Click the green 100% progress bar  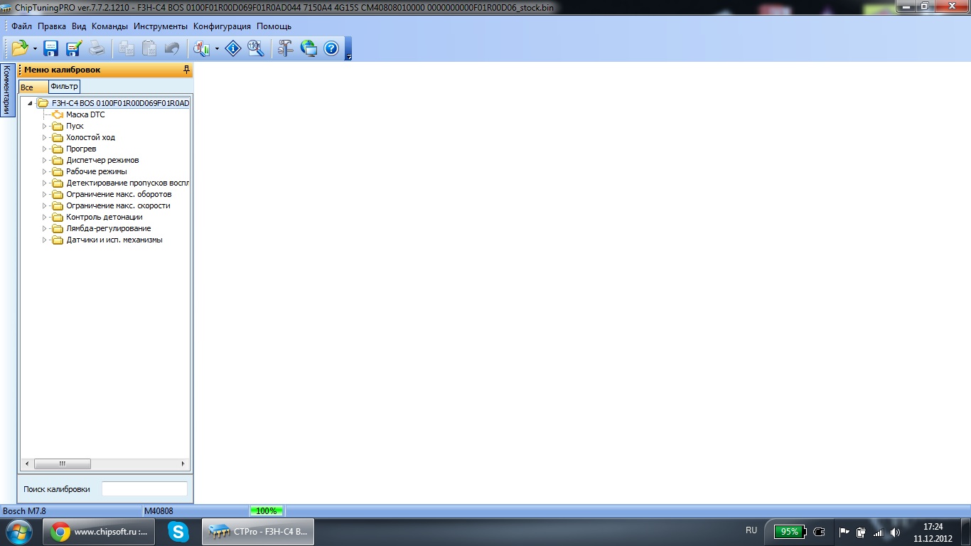tap(267, 510)
